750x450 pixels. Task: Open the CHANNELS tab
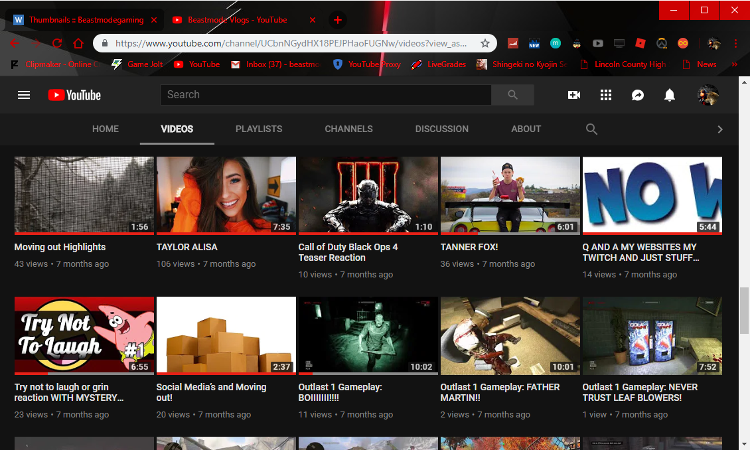coord(348,129)
